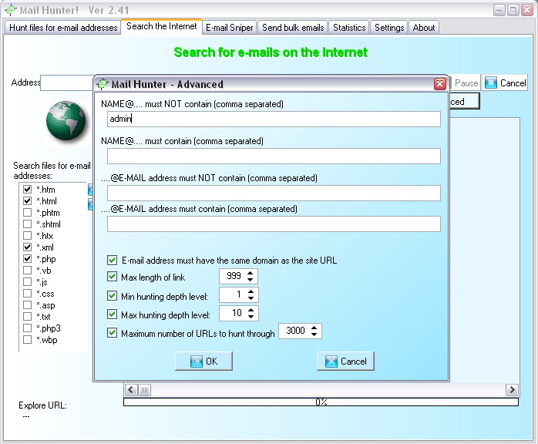Click the horizontal scrollbar right arrow
Screen dimensions: 538x444
tap(512, 390)
